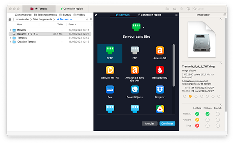
Task: Select the orange color tag
Action: (x=190, y=97)
